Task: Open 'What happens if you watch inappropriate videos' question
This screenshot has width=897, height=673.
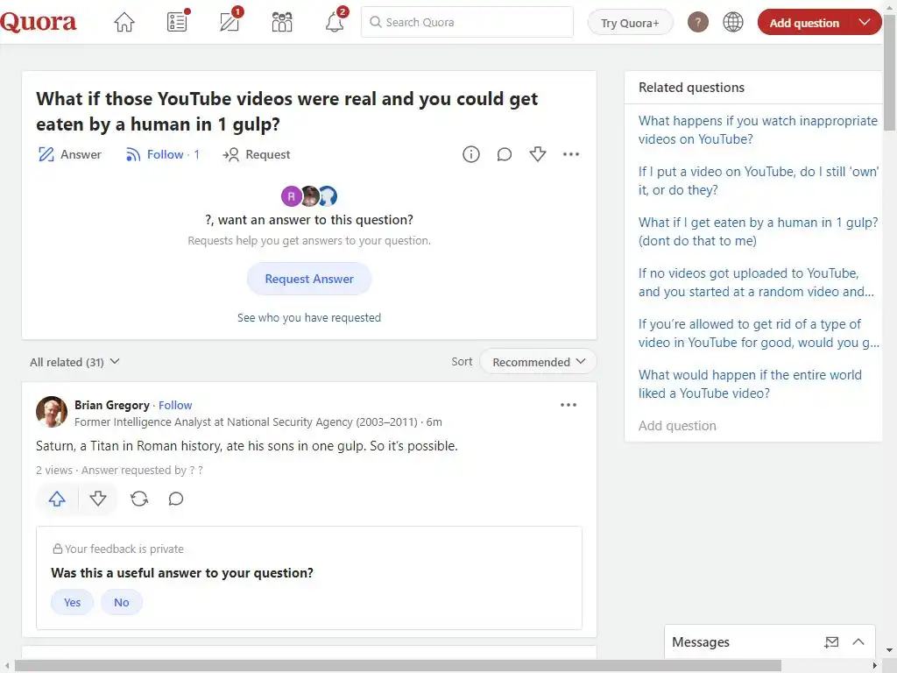Action: (x=758, y=130)
